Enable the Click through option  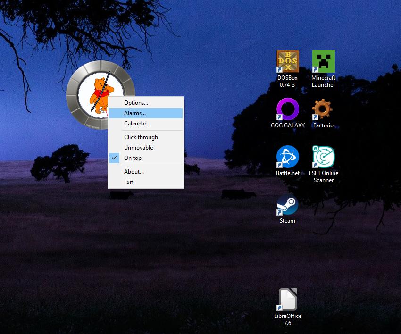[146, 137]
